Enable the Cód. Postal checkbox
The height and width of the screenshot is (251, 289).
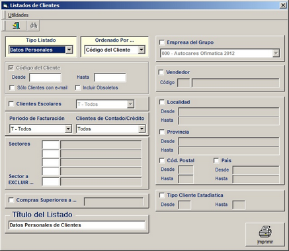(162, 160)
